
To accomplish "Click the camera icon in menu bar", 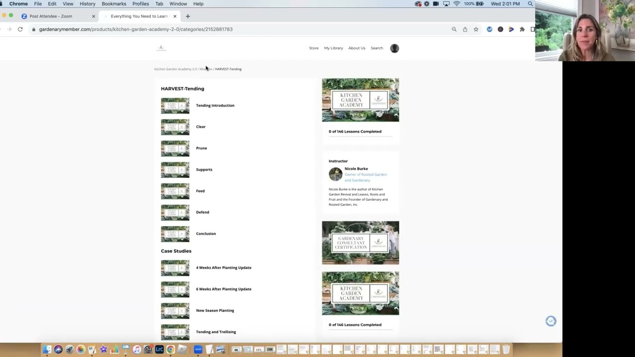I will pyautogui.click(x=436, y=3).
